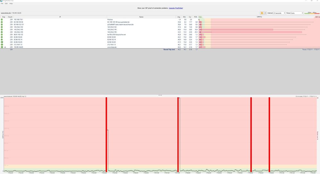Select the hop 3 green circle icon
320x174 pixels.
(2, 24)
